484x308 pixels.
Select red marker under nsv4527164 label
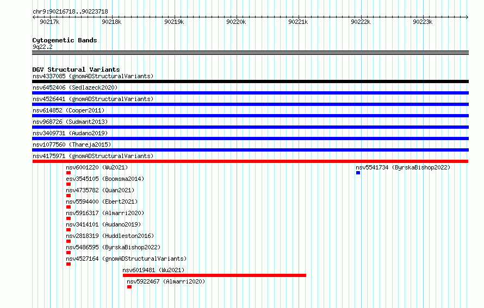[69, 264]
